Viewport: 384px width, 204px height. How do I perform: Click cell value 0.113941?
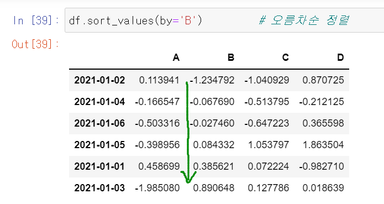[159, 80]
